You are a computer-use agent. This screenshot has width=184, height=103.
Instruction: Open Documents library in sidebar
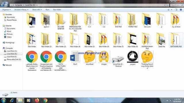point(9,29)
